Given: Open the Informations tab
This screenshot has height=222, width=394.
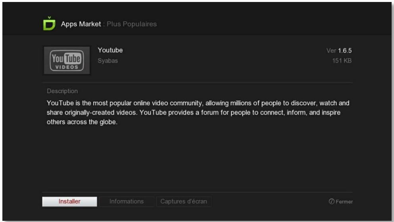Looking at the screenshot, I should point(127,201).
